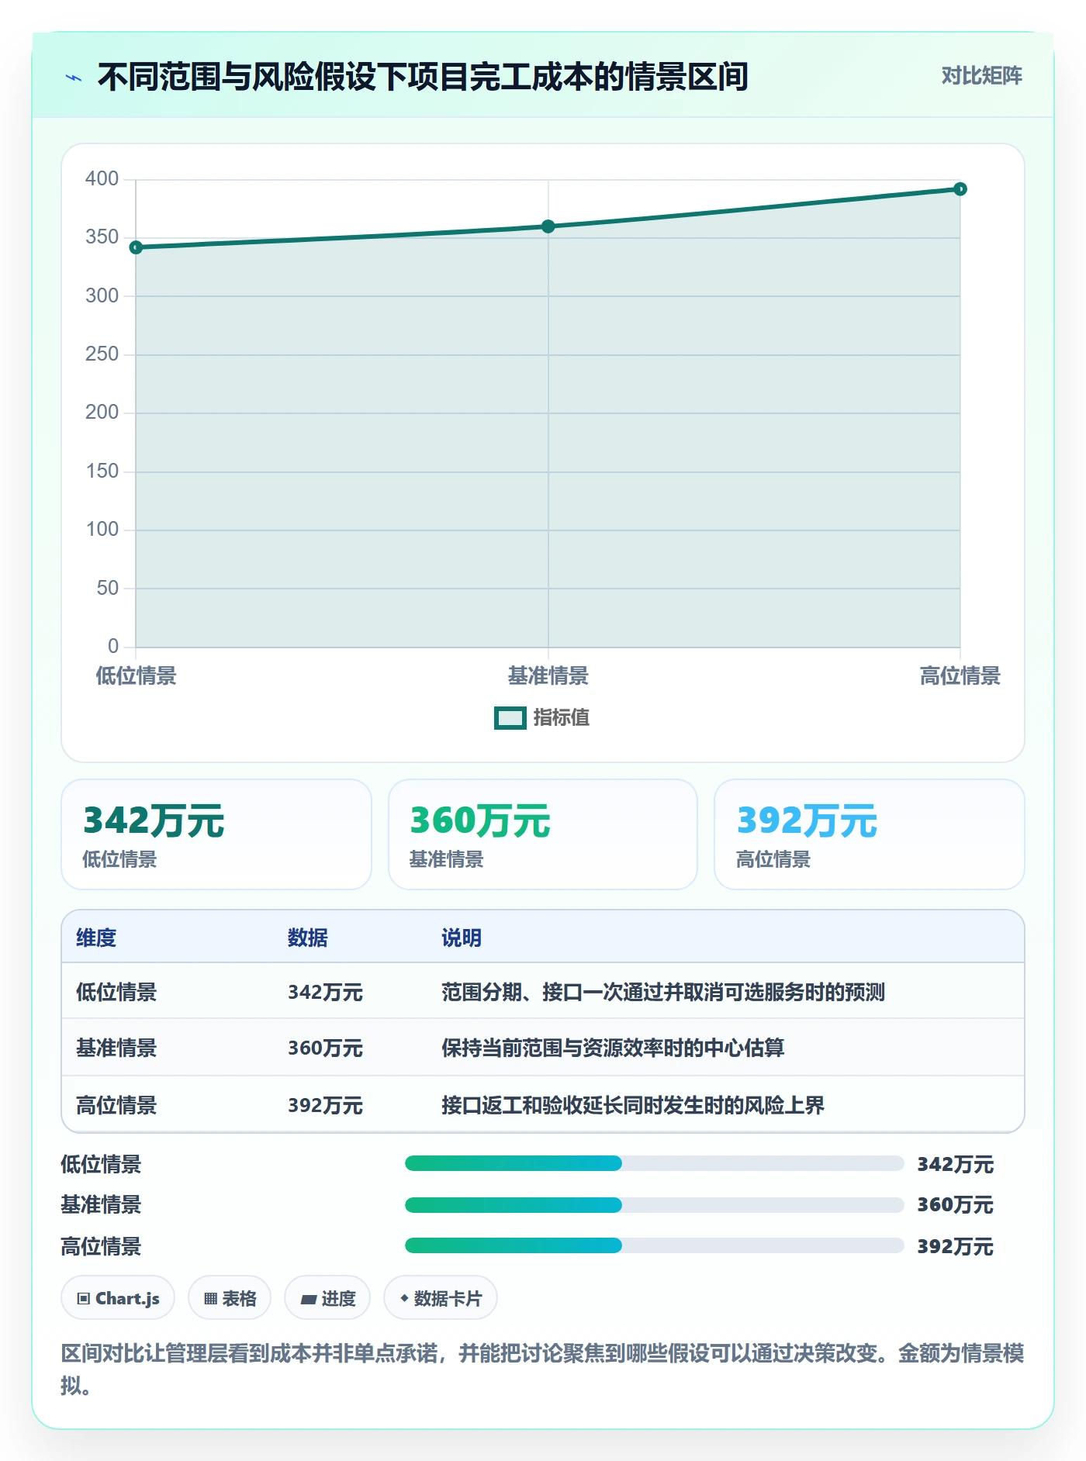Screen dimensions: 1086x1461
Task: Click the 说明 column header in the table
Action: [462, 938]
